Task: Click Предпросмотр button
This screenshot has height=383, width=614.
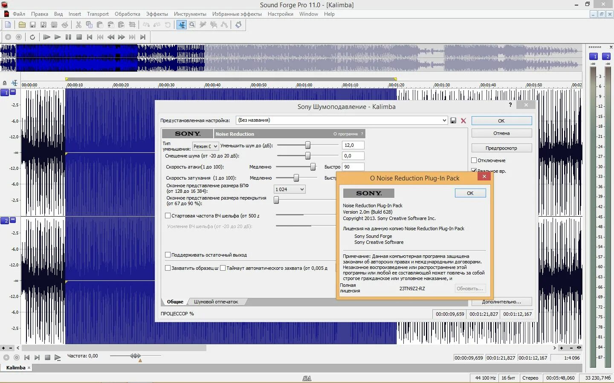Action: pyautogui.click(x=501, y=148)
